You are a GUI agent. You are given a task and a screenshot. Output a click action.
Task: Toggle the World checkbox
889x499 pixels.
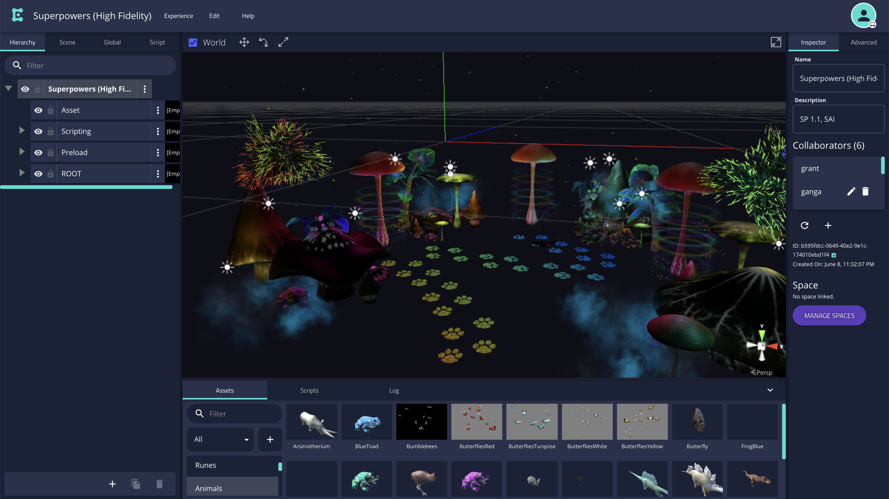tap(193, 42)
